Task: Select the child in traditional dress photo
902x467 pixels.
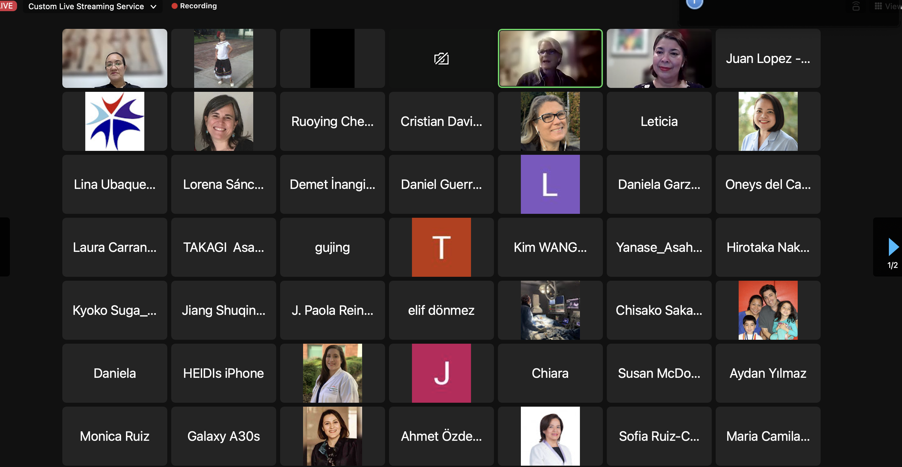Action: tap(223, 58)
